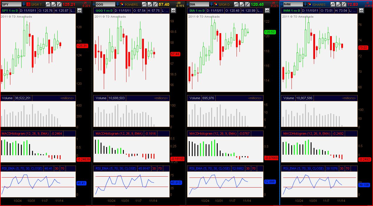Screen dimensions: 373x206
Task: Click the DIA green price bubble 120.52
Action: click(270, 32)
